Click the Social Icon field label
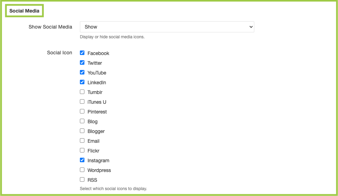This screenshot has width=338, height=196. pos(60,53)
